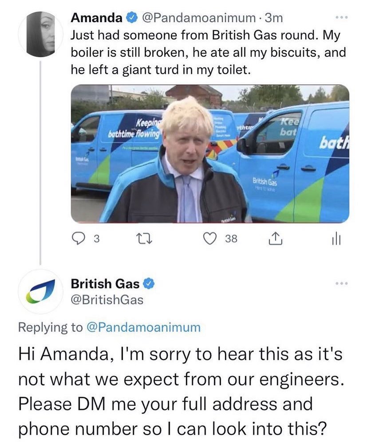The image size is (367, 442).
Task: Open Amanda's profile picture
Action: tap(41, 34)
